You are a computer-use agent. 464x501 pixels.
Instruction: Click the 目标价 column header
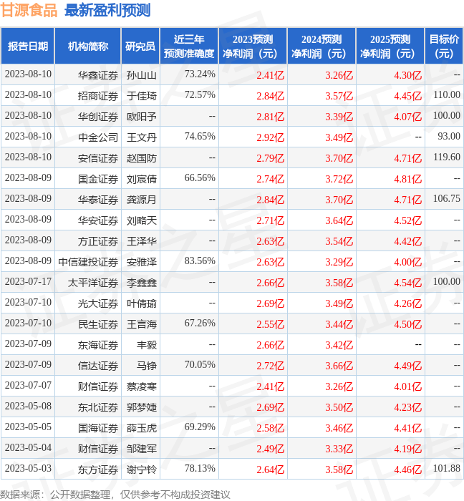tap(444, 47)
